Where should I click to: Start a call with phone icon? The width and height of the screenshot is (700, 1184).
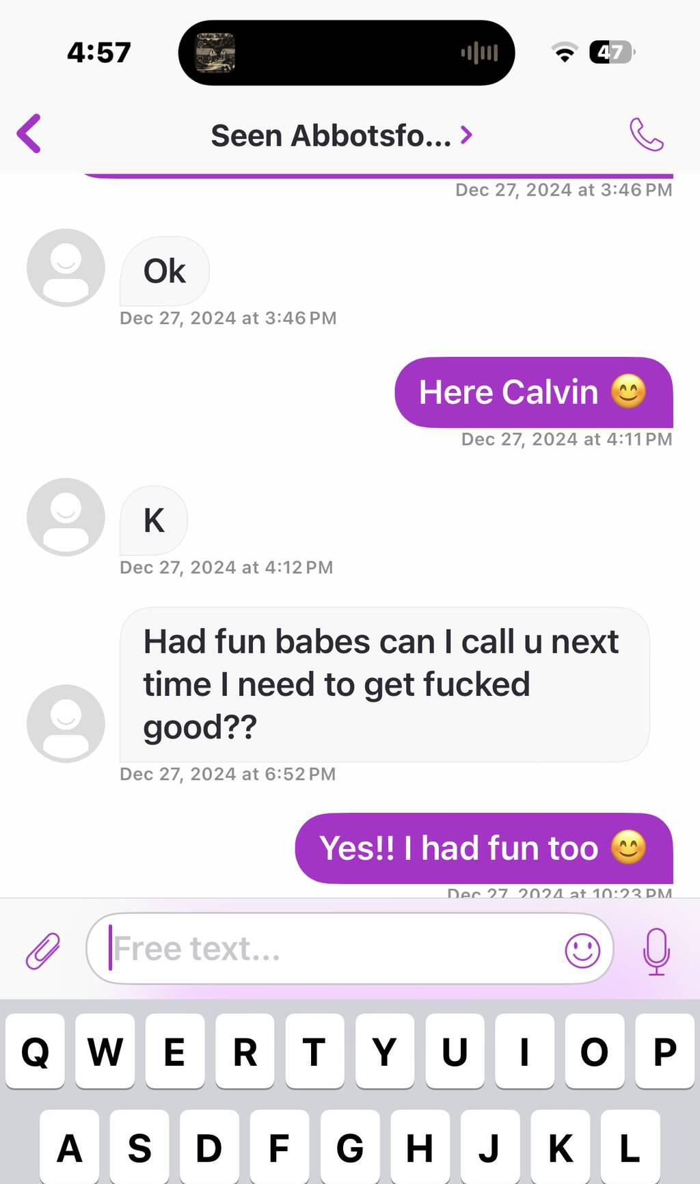[646, 135]
